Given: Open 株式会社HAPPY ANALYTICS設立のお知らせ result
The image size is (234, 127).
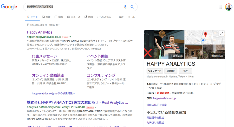Looking at the screenshot, I should (77, 103).
